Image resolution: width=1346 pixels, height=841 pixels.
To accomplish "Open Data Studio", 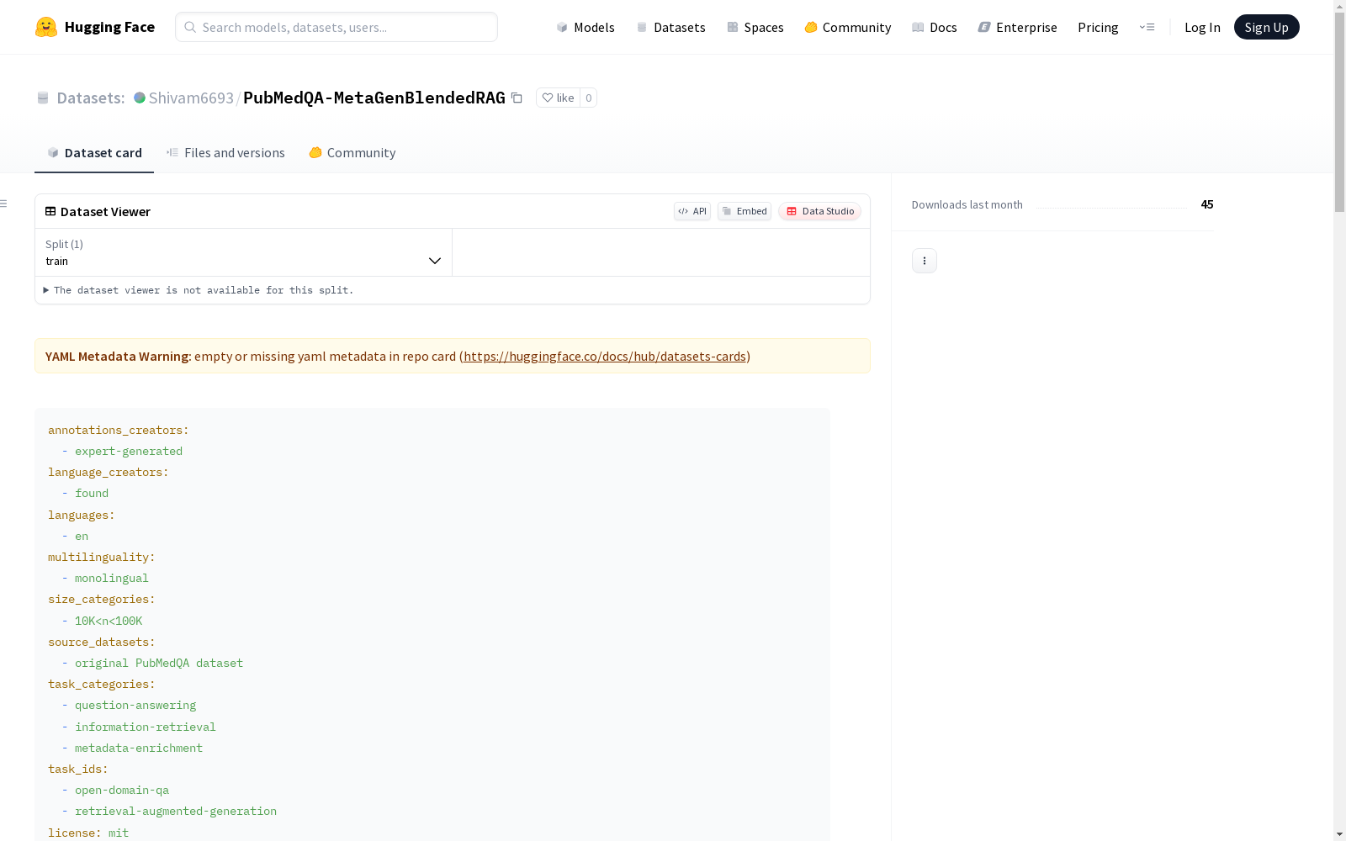I will [x=819, y=211].
